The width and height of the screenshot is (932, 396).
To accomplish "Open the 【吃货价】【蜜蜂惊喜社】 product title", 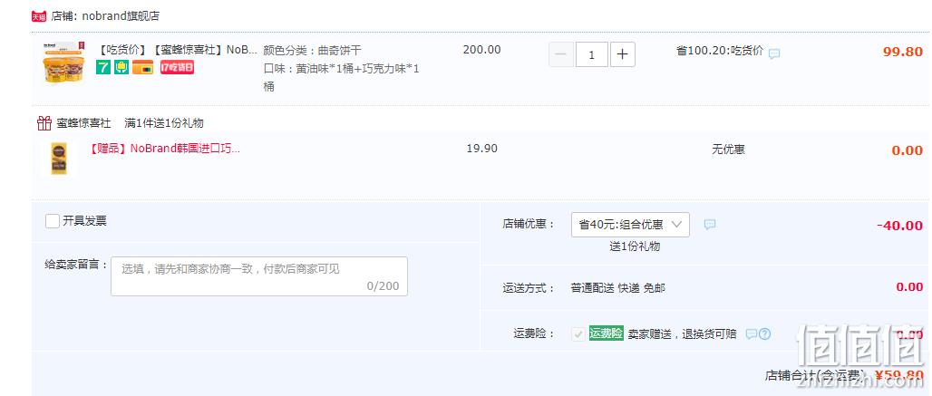I will pos(177,50).
